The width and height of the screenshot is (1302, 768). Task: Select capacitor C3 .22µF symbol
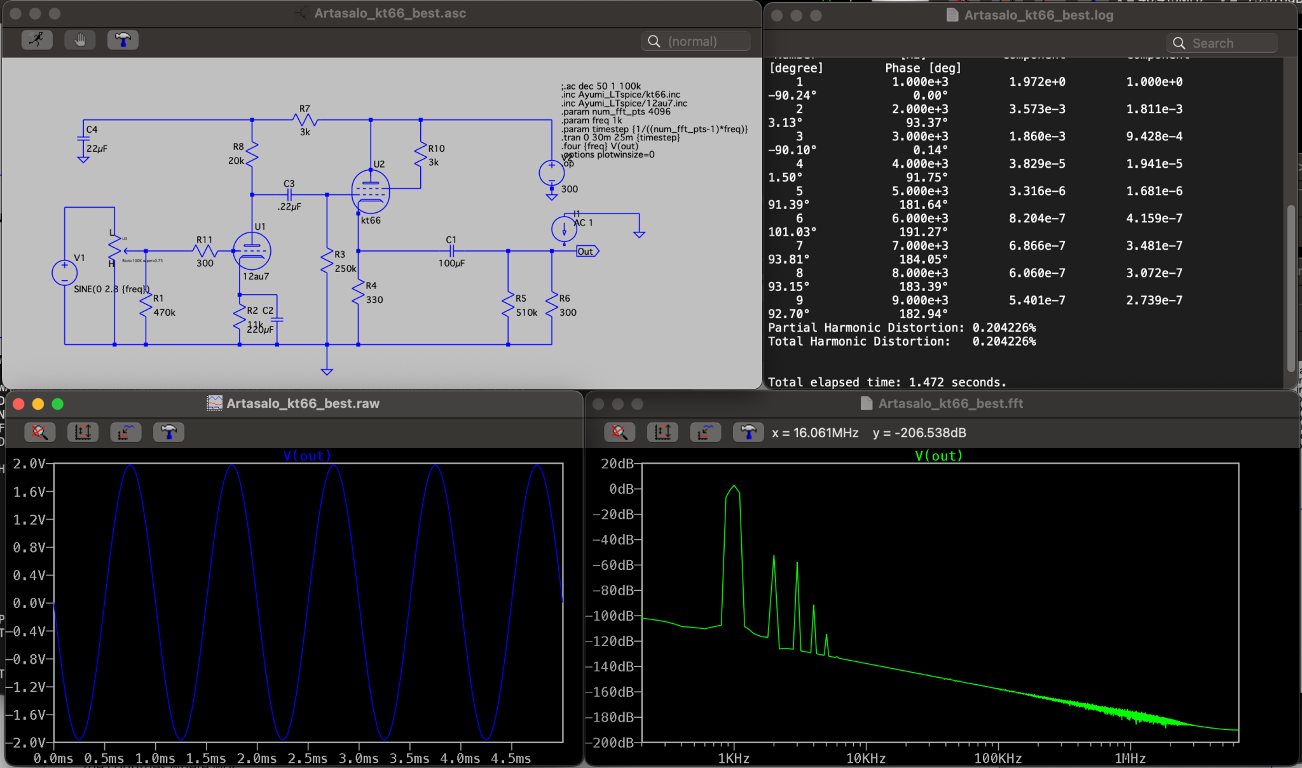(289, 194)
